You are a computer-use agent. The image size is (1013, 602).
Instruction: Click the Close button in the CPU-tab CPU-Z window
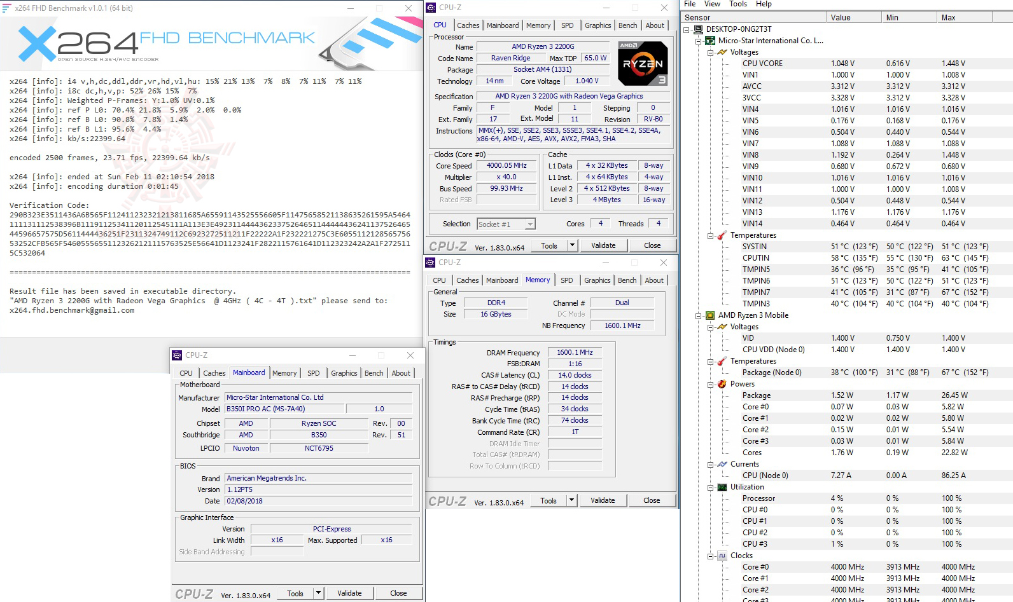click(652, 245)
